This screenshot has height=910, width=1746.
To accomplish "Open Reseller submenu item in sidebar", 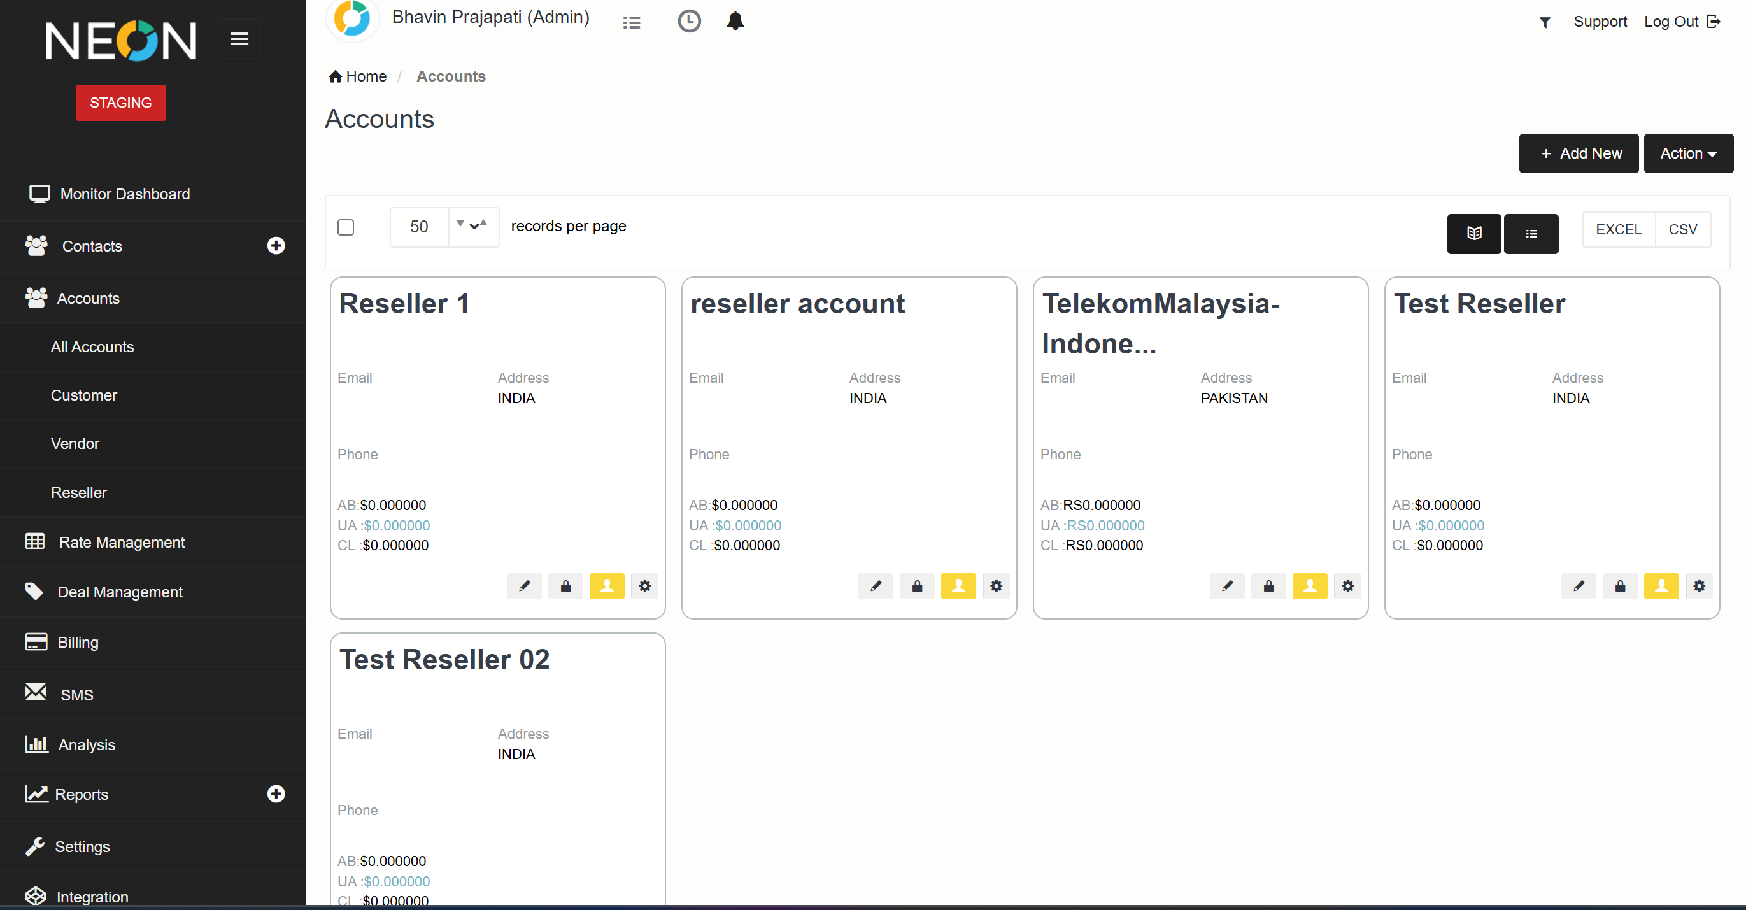I will tap(78, 492).
